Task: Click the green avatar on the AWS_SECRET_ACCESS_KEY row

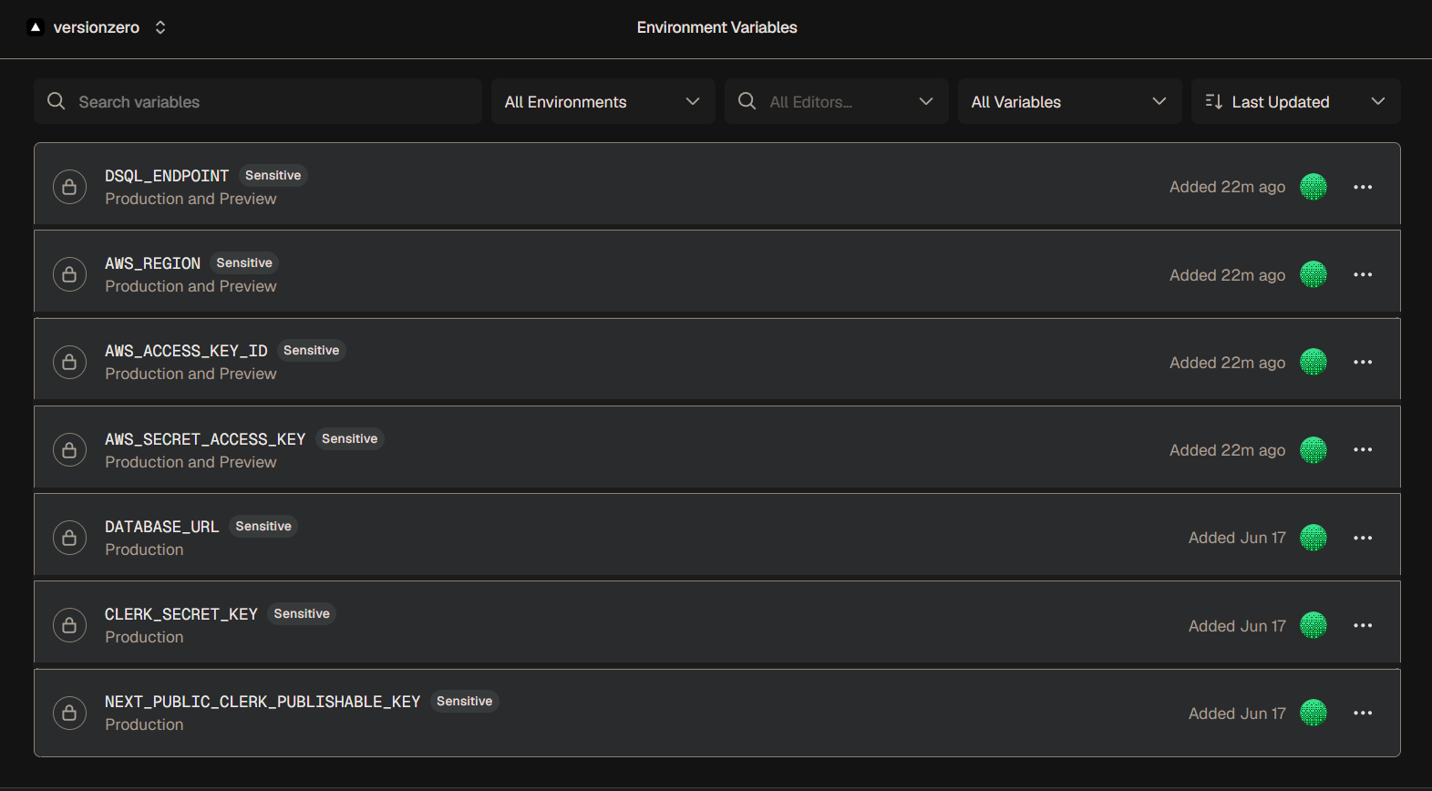Action: point(1314,450)
